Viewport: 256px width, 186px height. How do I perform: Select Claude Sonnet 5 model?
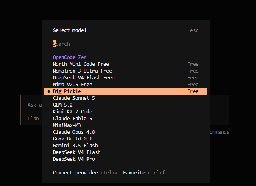coord(125,98)
